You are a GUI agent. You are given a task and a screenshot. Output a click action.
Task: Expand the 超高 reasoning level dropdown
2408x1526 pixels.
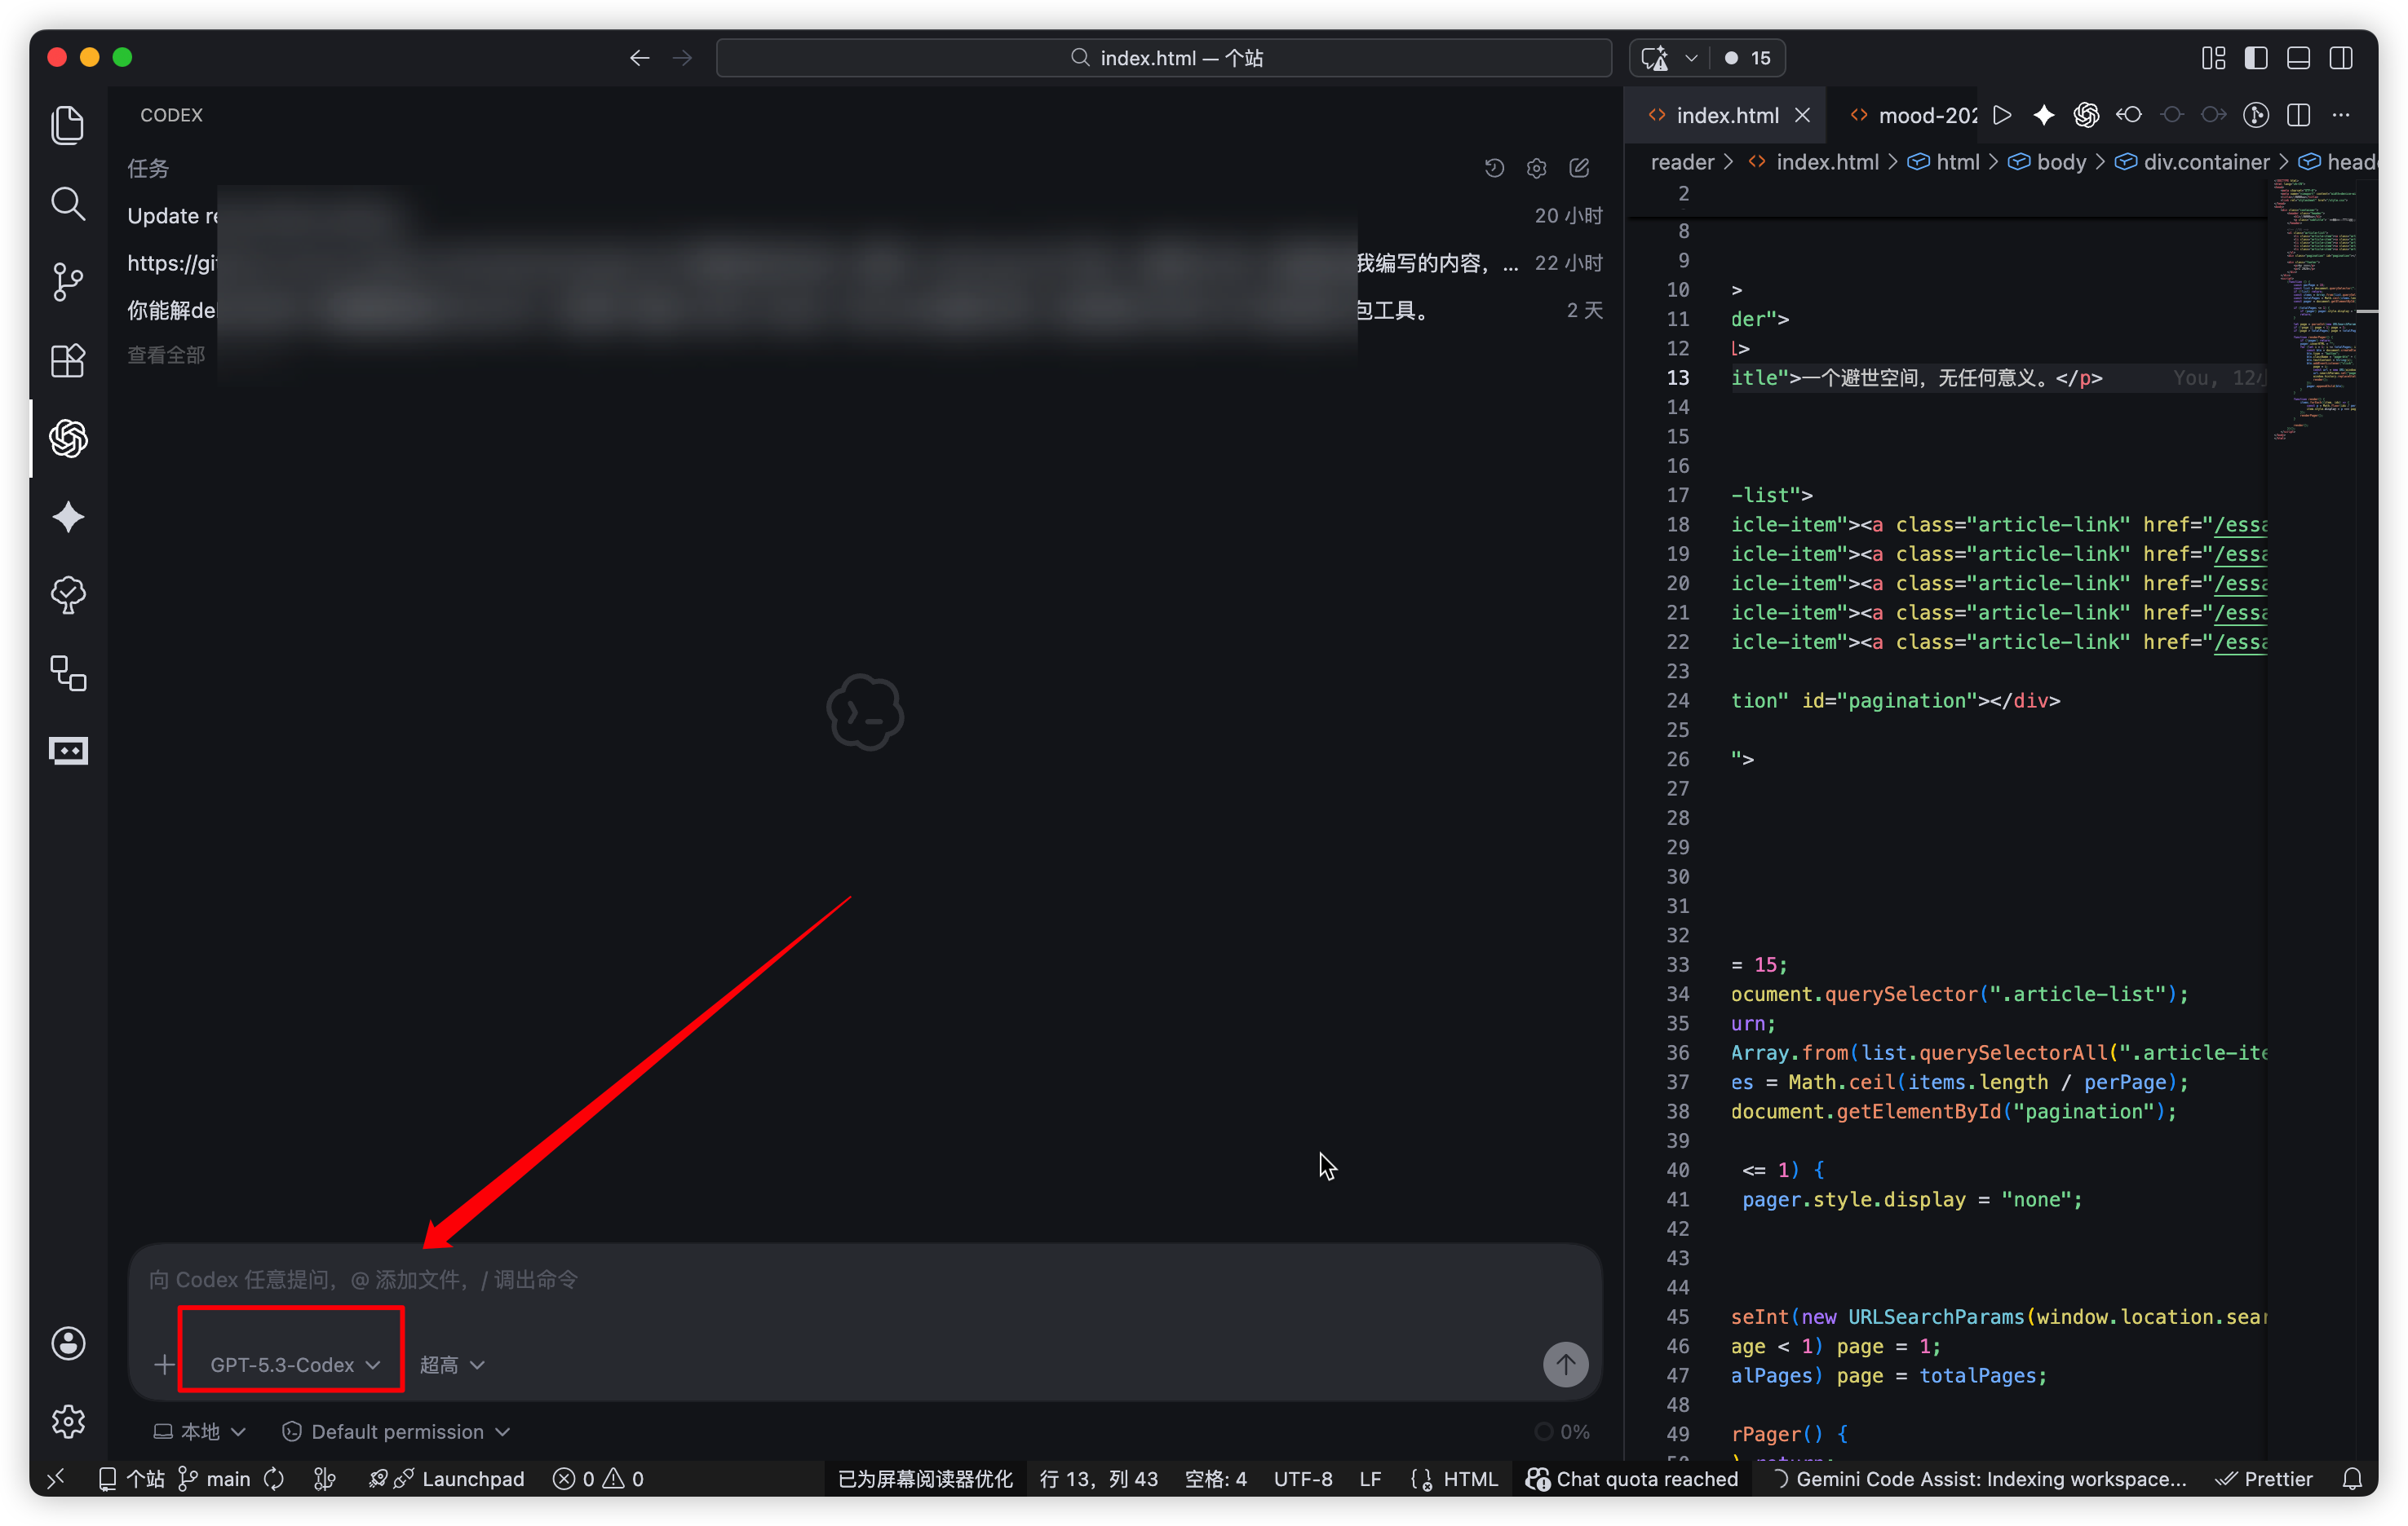pos(452,1364)
